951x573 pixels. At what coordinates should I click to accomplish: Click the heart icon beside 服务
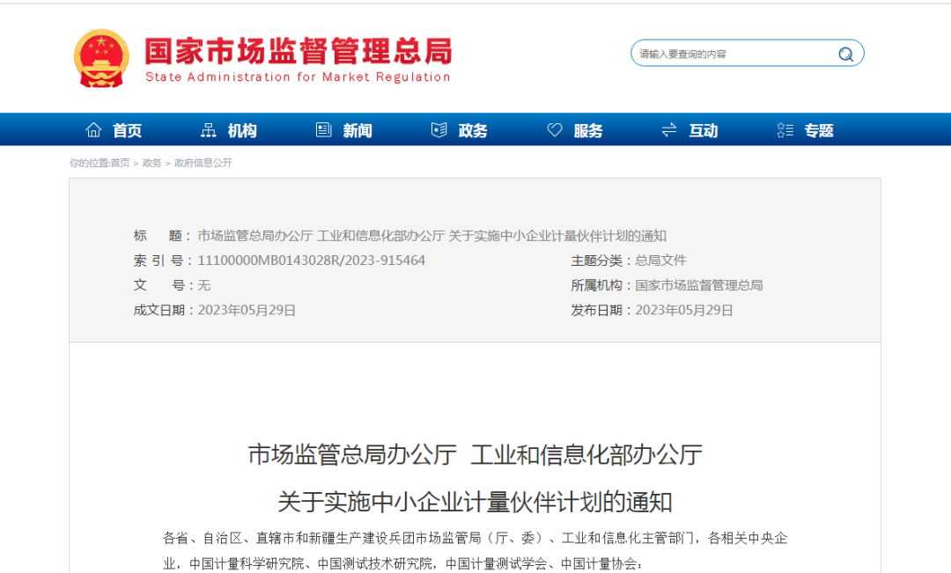555,130
